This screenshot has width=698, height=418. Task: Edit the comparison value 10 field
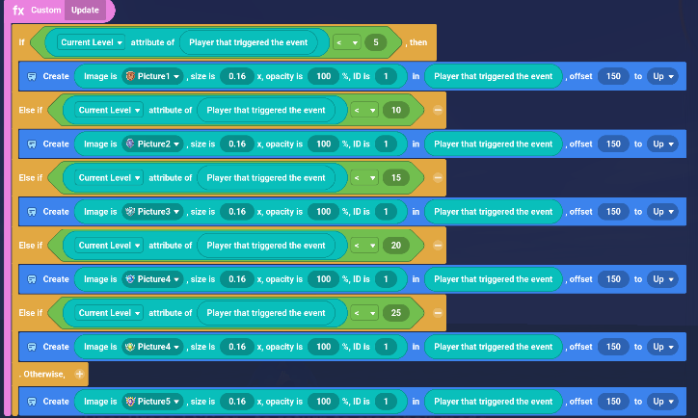pos(395,111)
